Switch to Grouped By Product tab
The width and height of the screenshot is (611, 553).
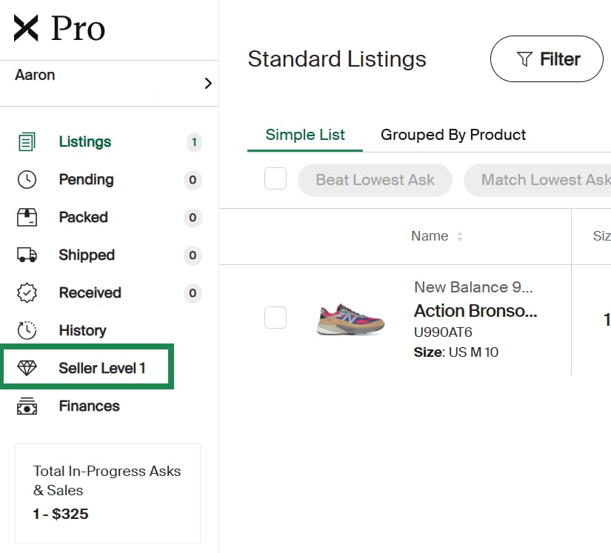453,135
